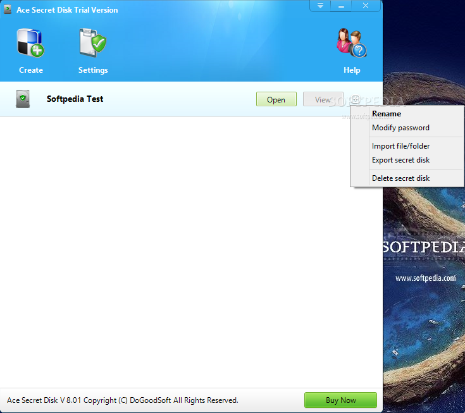
Task: Click the Softpedia Test disk icon
Action: pos(23,99)
